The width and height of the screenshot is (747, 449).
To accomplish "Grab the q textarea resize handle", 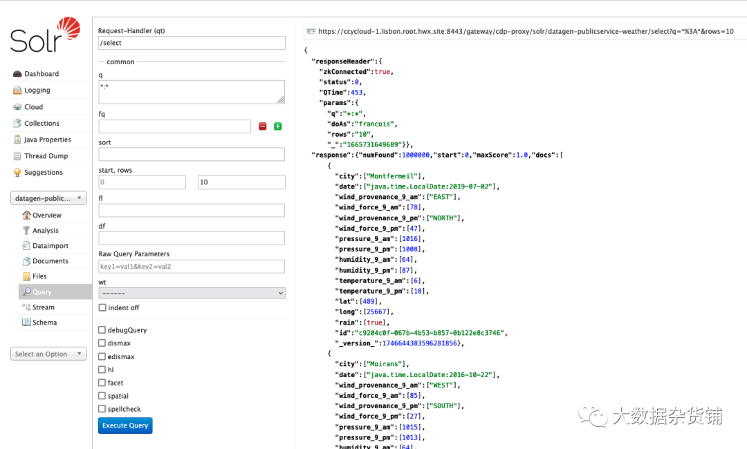I will (281, 99).
